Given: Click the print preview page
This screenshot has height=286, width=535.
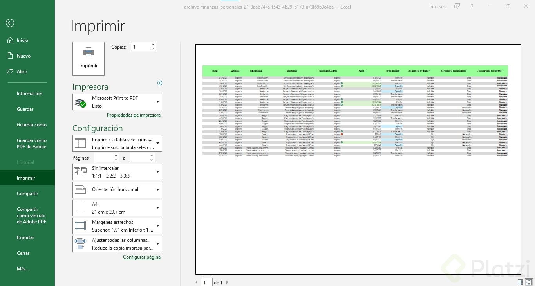Looking at the screenshot, I should tap(358, 159).
